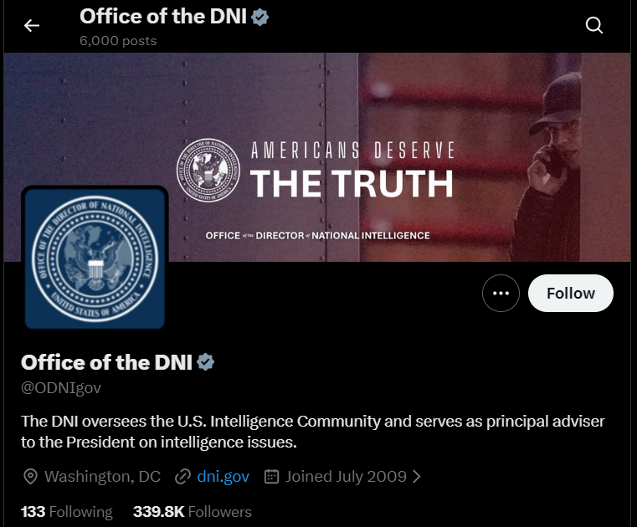Click the link chain icon
Image resolution: width=637 pixels, height=527 pixels.
point(182,477)
